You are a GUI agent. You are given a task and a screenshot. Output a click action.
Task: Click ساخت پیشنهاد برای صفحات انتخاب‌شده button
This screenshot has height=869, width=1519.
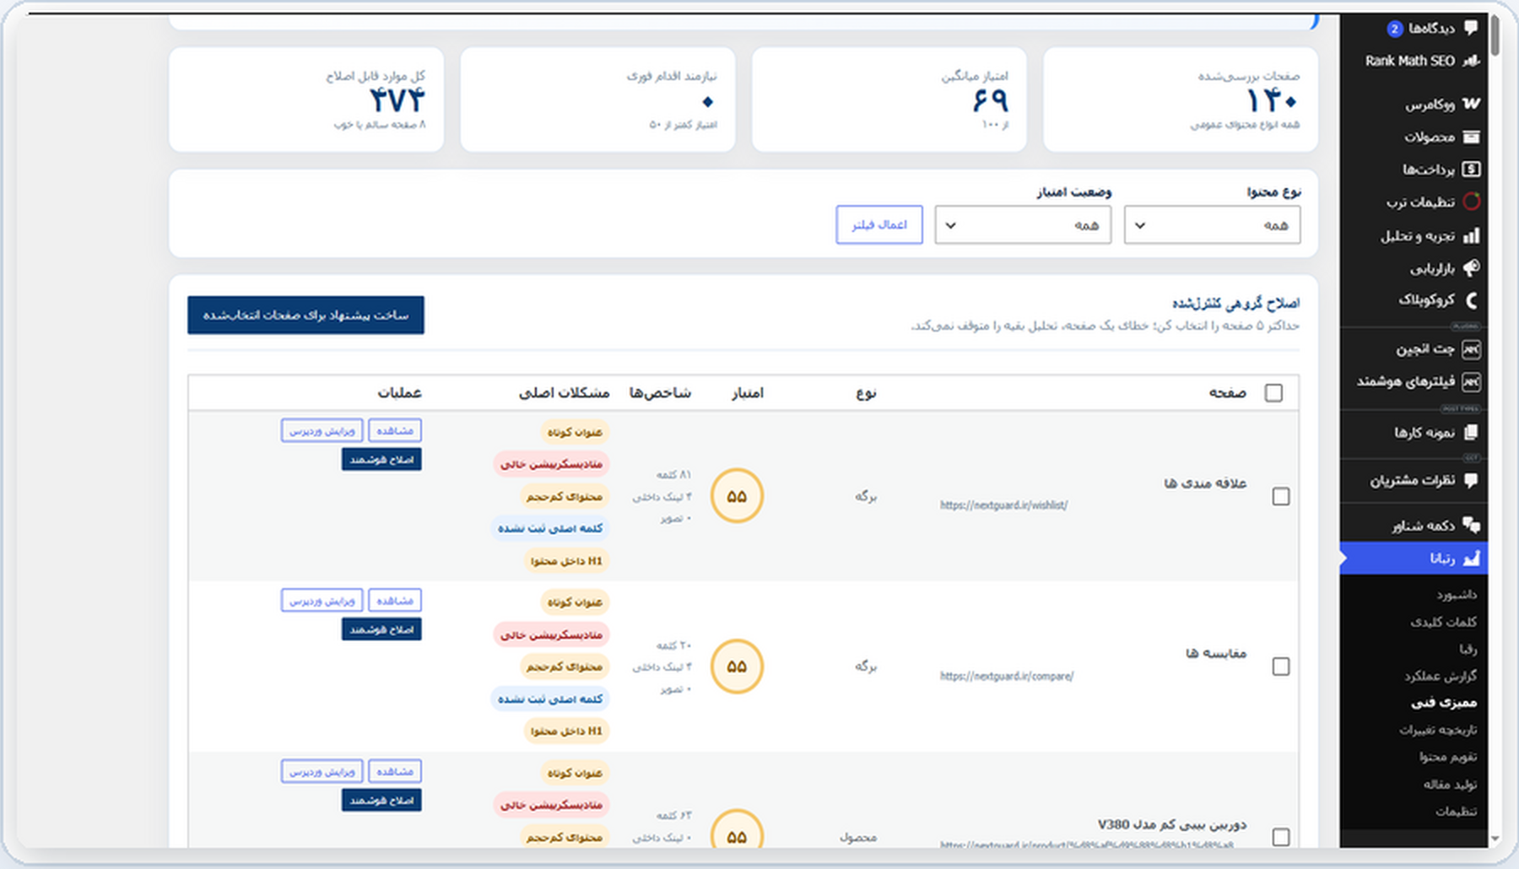pyautogui.click(x=305, y=315)
